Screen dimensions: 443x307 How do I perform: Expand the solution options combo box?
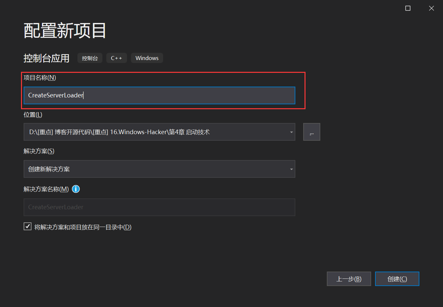click(291, 169)
